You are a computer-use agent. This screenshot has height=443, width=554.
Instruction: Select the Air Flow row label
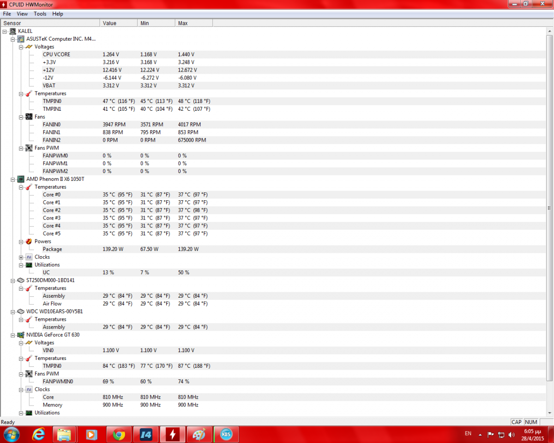(x=52, y=304)
